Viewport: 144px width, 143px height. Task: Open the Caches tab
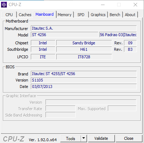click(25, 15)
